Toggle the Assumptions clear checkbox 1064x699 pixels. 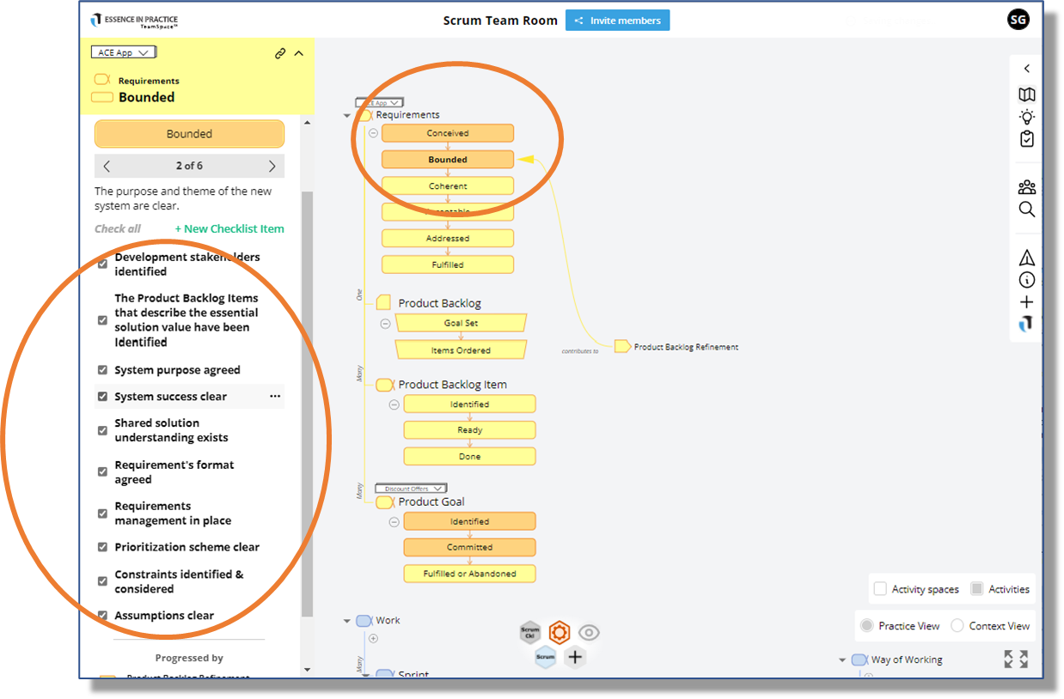click(x=102, y=616)
